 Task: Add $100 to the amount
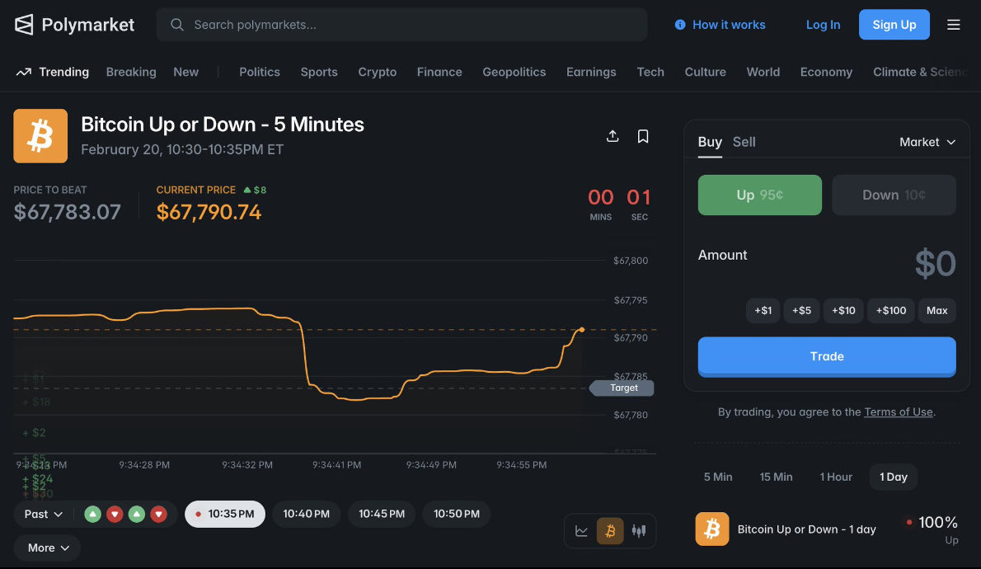coord(891,311)
